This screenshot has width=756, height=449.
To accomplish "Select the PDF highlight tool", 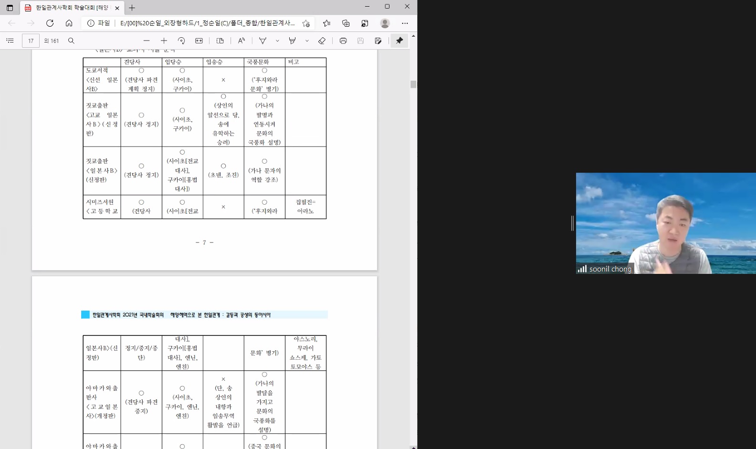I will 292,41.
